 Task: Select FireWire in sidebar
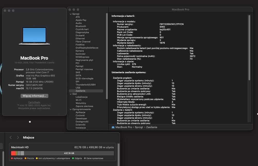click(80, 45)
